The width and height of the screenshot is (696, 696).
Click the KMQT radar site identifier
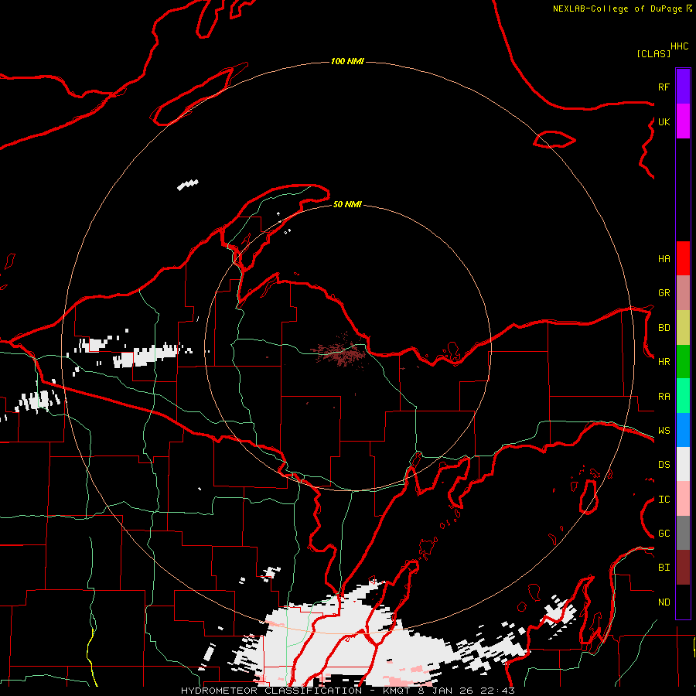397,691
